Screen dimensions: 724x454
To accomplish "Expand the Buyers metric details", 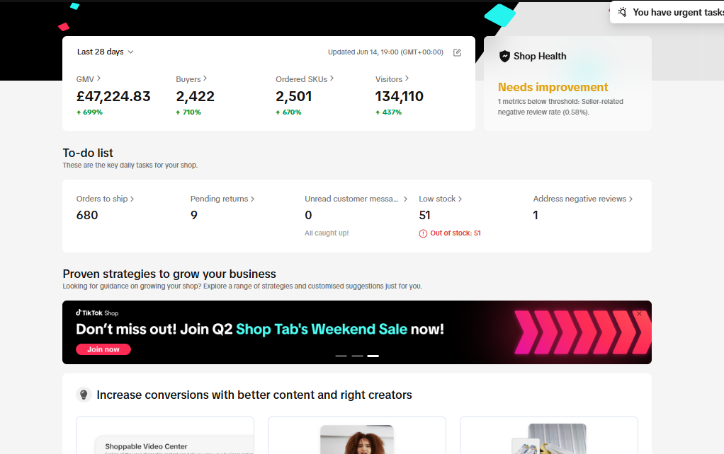I will pos(191,79).
